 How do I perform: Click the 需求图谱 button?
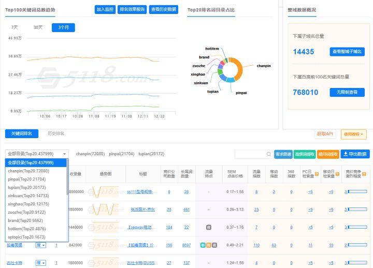tap(283, 154)
